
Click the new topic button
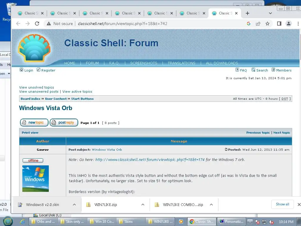[x=34, y=122]
